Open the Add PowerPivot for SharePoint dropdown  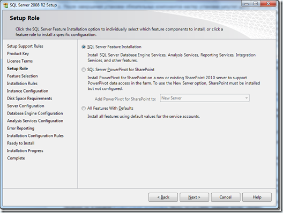coord(205,98)
